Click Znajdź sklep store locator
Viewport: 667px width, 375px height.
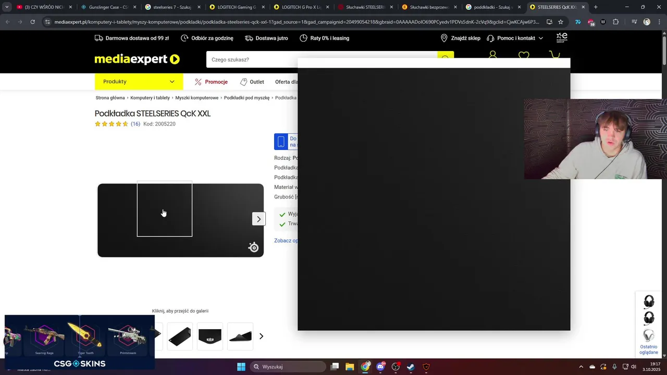point(460,38)
